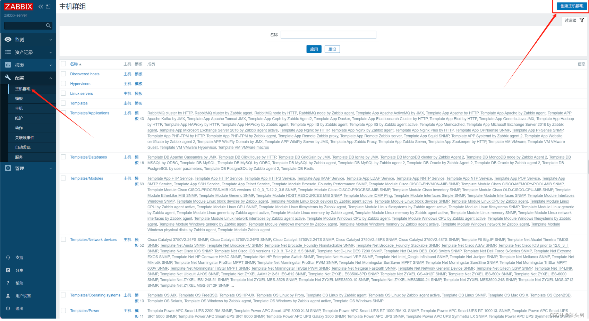Click 主机 link in Hypervisors row
Image resolution: width=589 pixels, height=321 pixels.
[x=128, y=84]
